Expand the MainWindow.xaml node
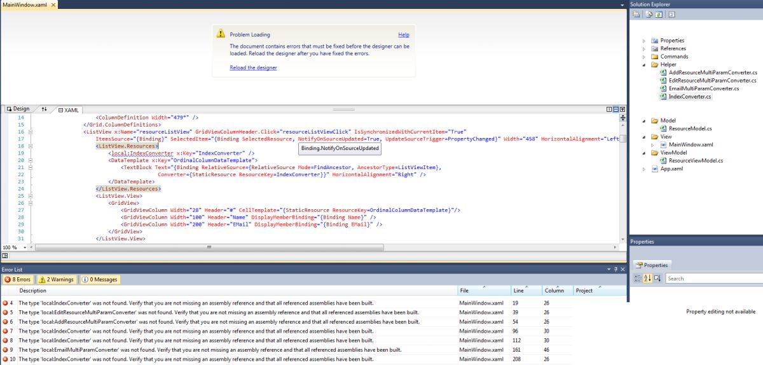This screenshot has height=365, width=763. click(653, 144)
